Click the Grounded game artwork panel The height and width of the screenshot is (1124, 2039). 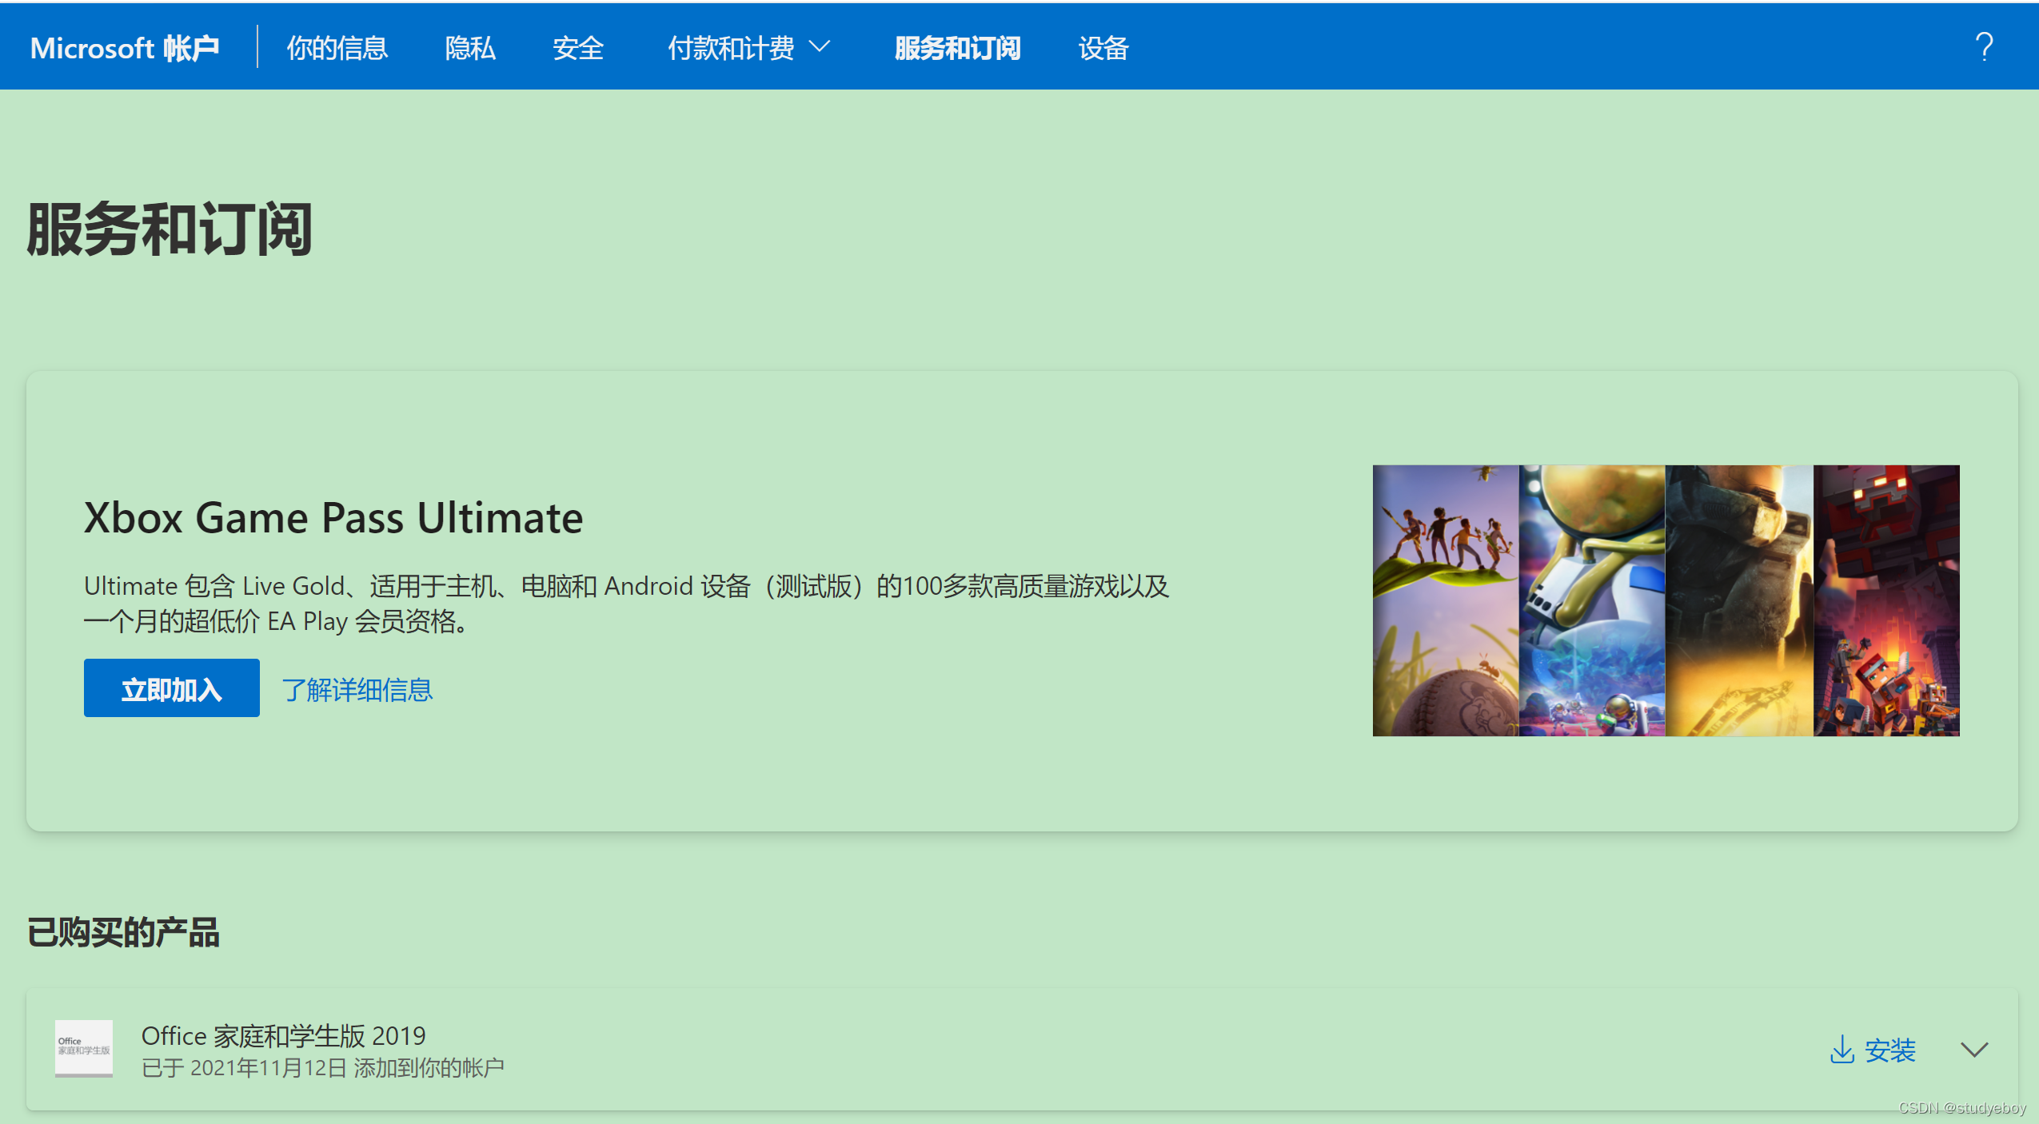(x=1445, y=600)
